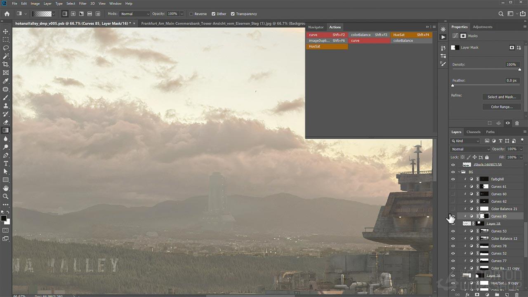Open the Filter menu
The height and width of the screenshot is (297, 528).
82,4
